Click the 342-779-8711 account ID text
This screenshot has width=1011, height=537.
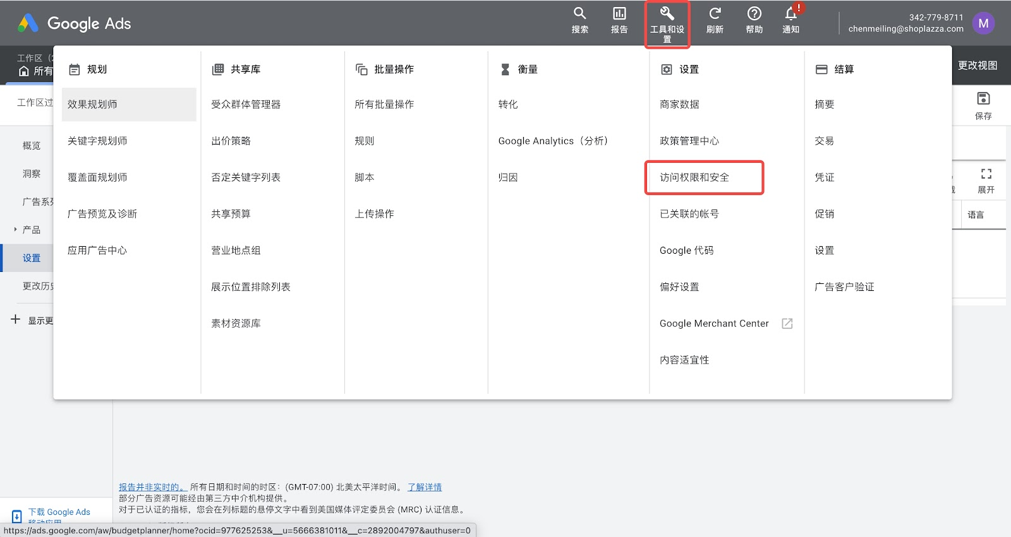coord(936,18)
